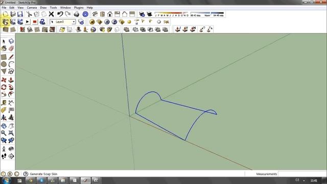Click the Soap Skin generate icon

[x=5, y=21]
